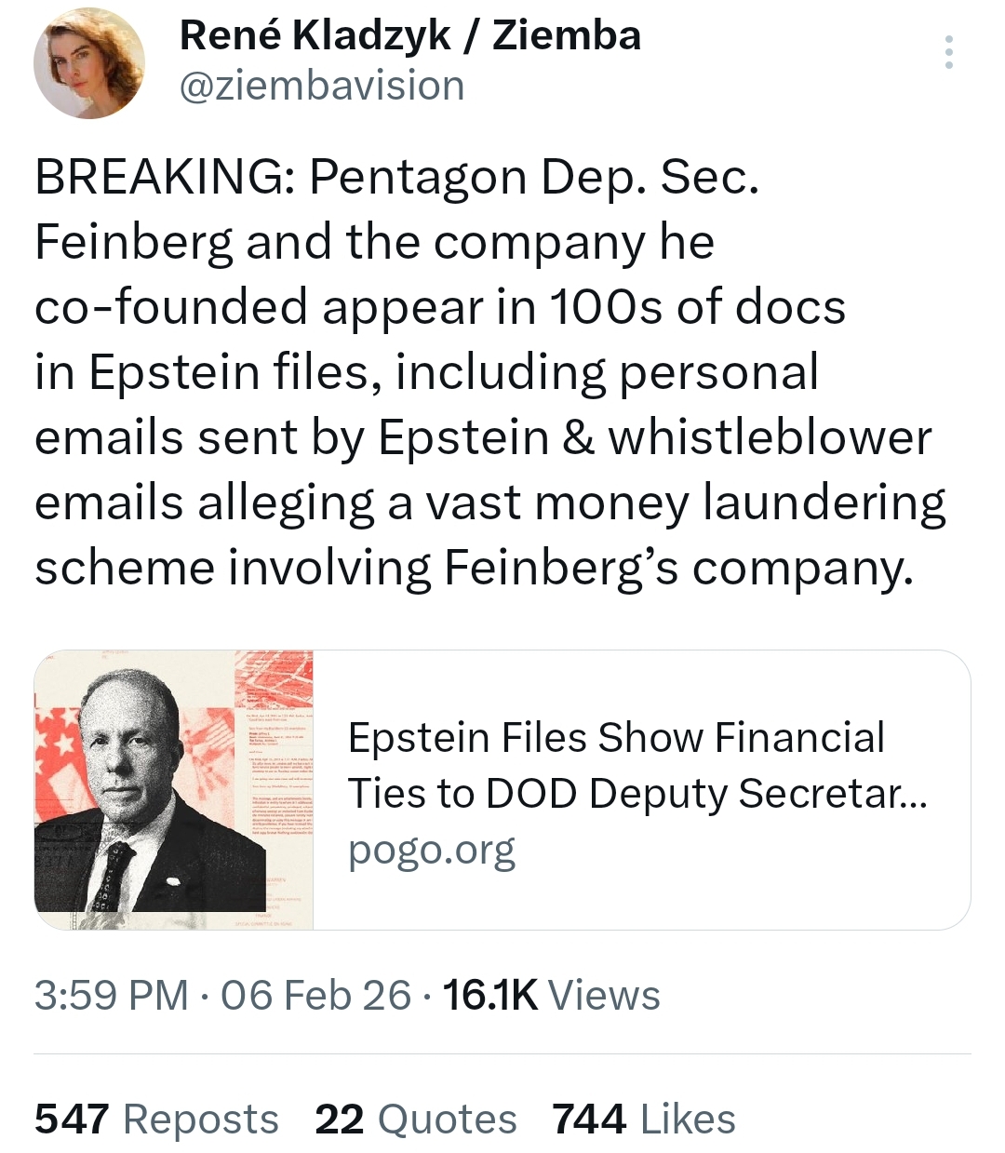Screen dimensions: 1005x1153
Task: Click the pogo.org domain label
Action: (431, 850)
